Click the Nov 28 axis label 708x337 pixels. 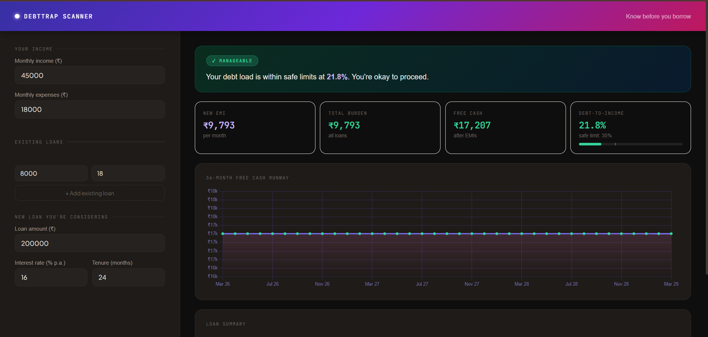coord(621,284)
